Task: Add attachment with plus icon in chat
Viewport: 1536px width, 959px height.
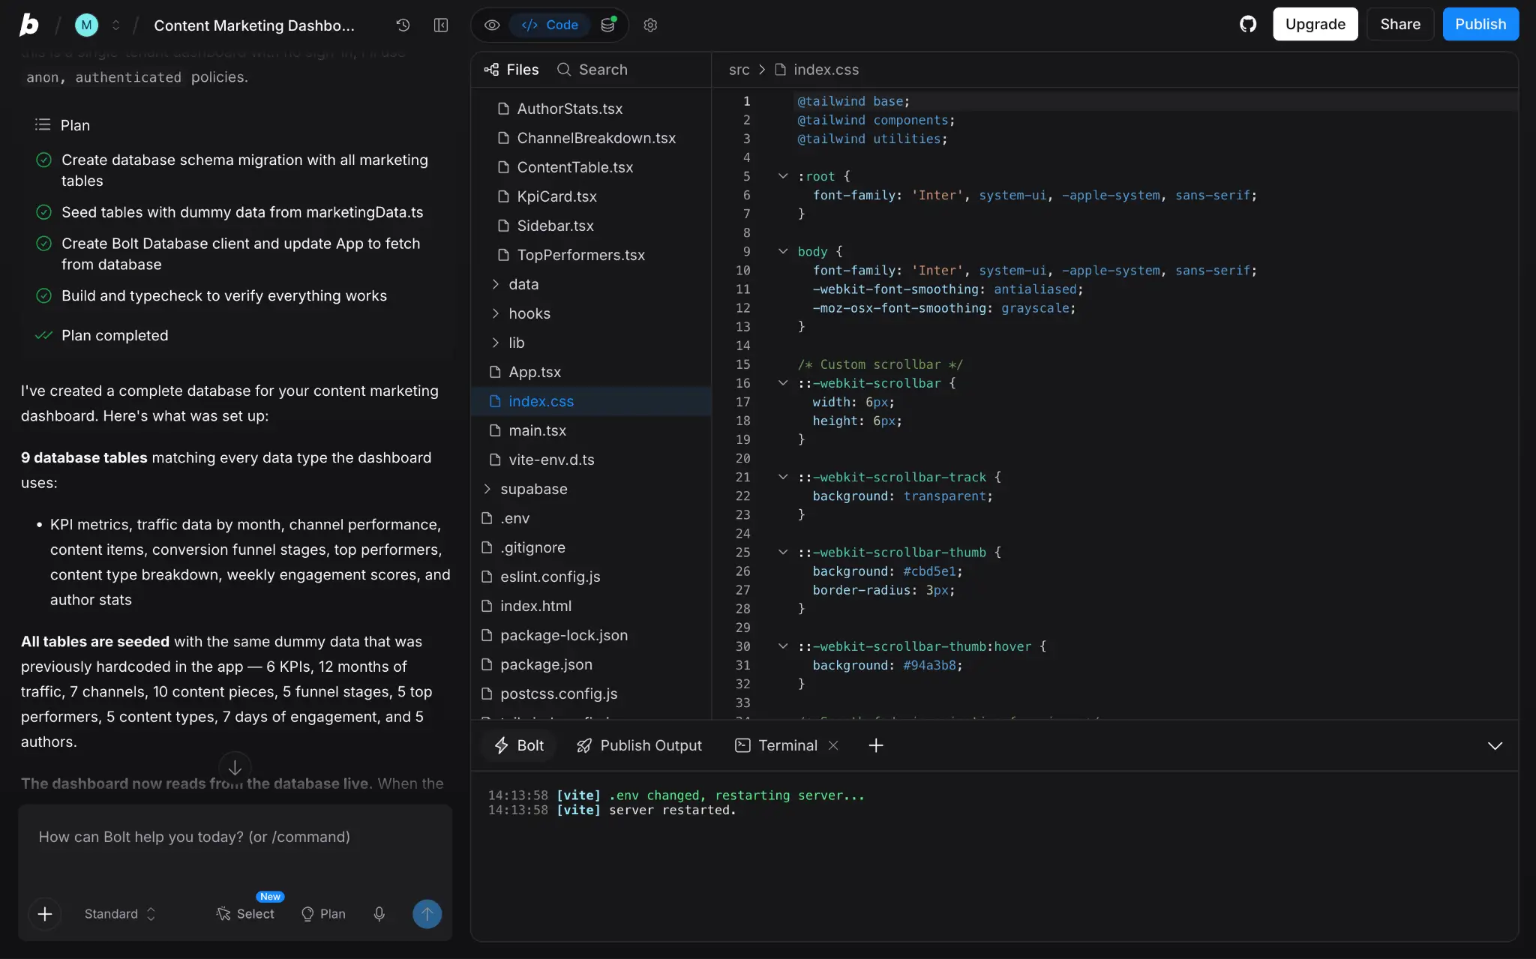Action: 45,913
